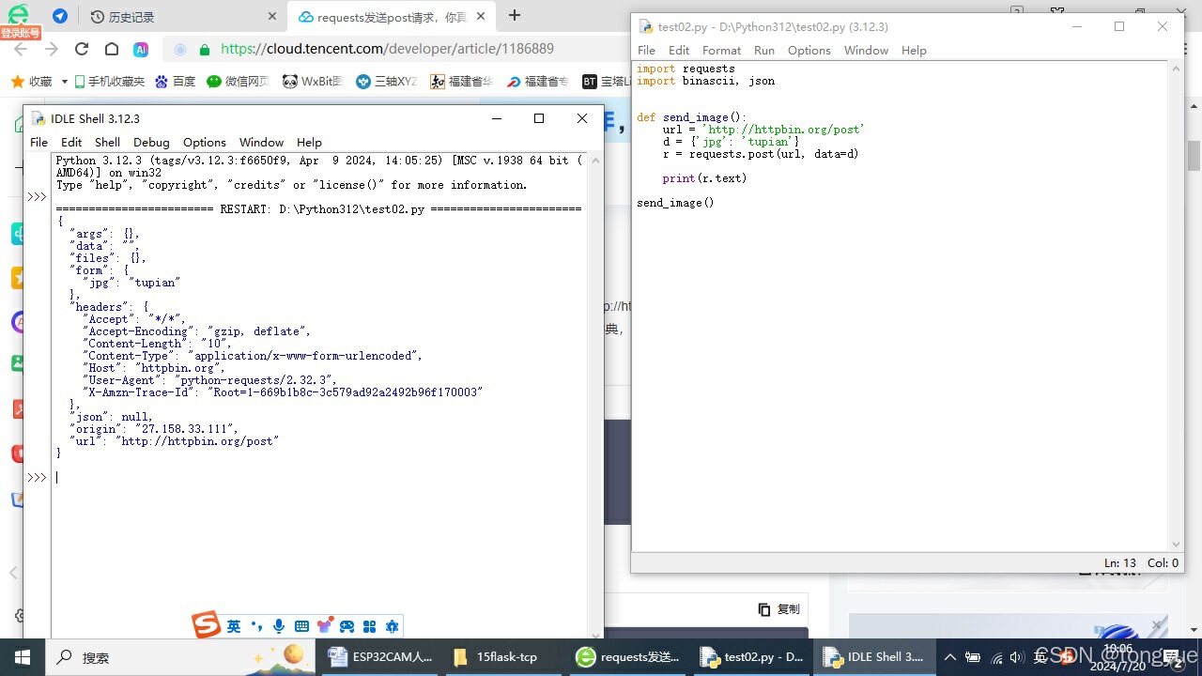Open File menu in IDLE Shell
This screenshot has height=676, width=1202.
39,142
